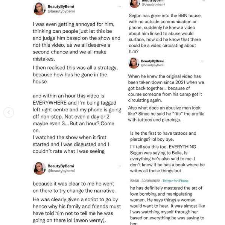
Task: Click avatar on 'because it was clear to me' tweet
Action: tap(39, 168)
